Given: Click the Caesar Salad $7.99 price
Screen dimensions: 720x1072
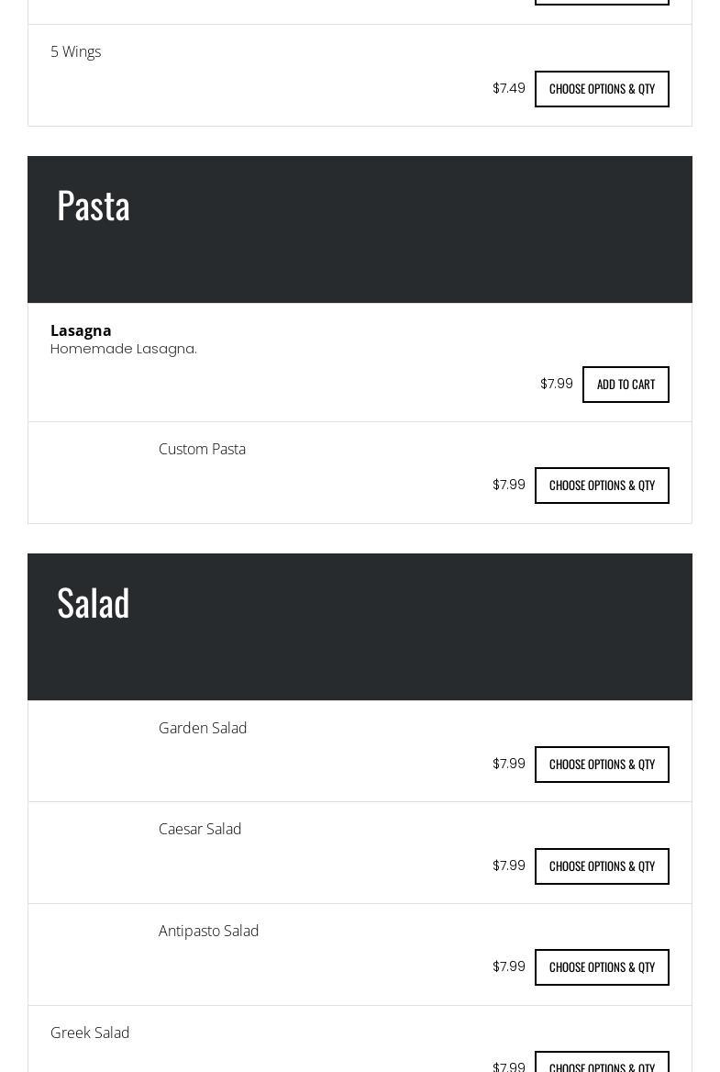Looking at the screenshot, I should click(509, 865).
